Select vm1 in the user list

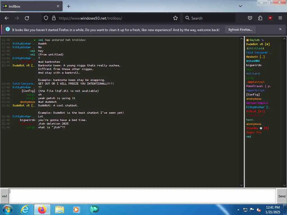249,137
